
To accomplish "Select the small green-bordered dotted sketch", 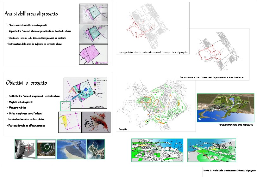I will click(66, 106).
